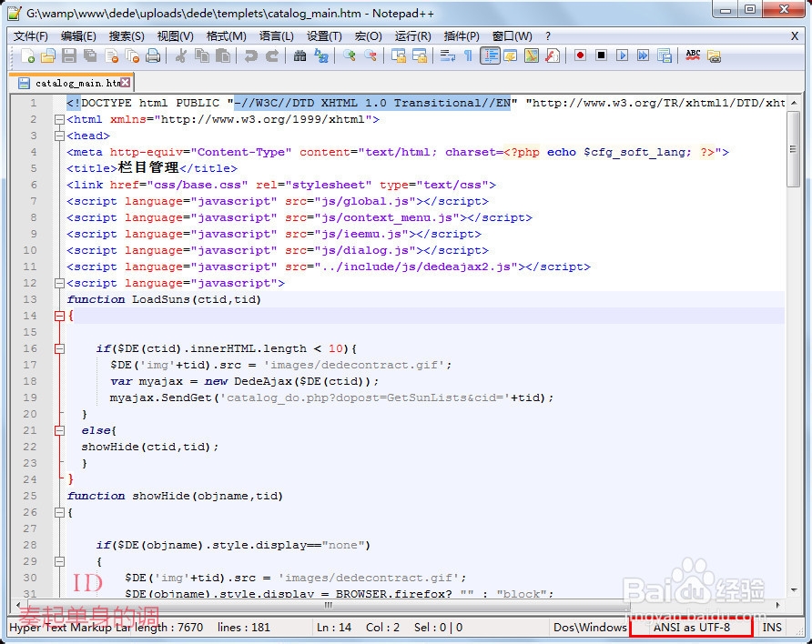Toggle INS insert mode in status bar

(x=772, y=628)
